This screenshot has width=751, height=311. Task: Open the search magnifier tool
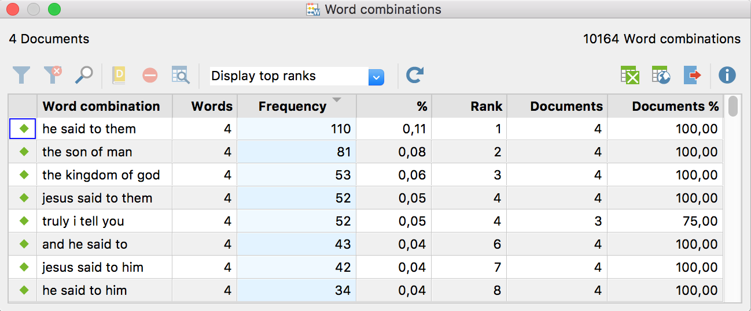coord(84,75)
